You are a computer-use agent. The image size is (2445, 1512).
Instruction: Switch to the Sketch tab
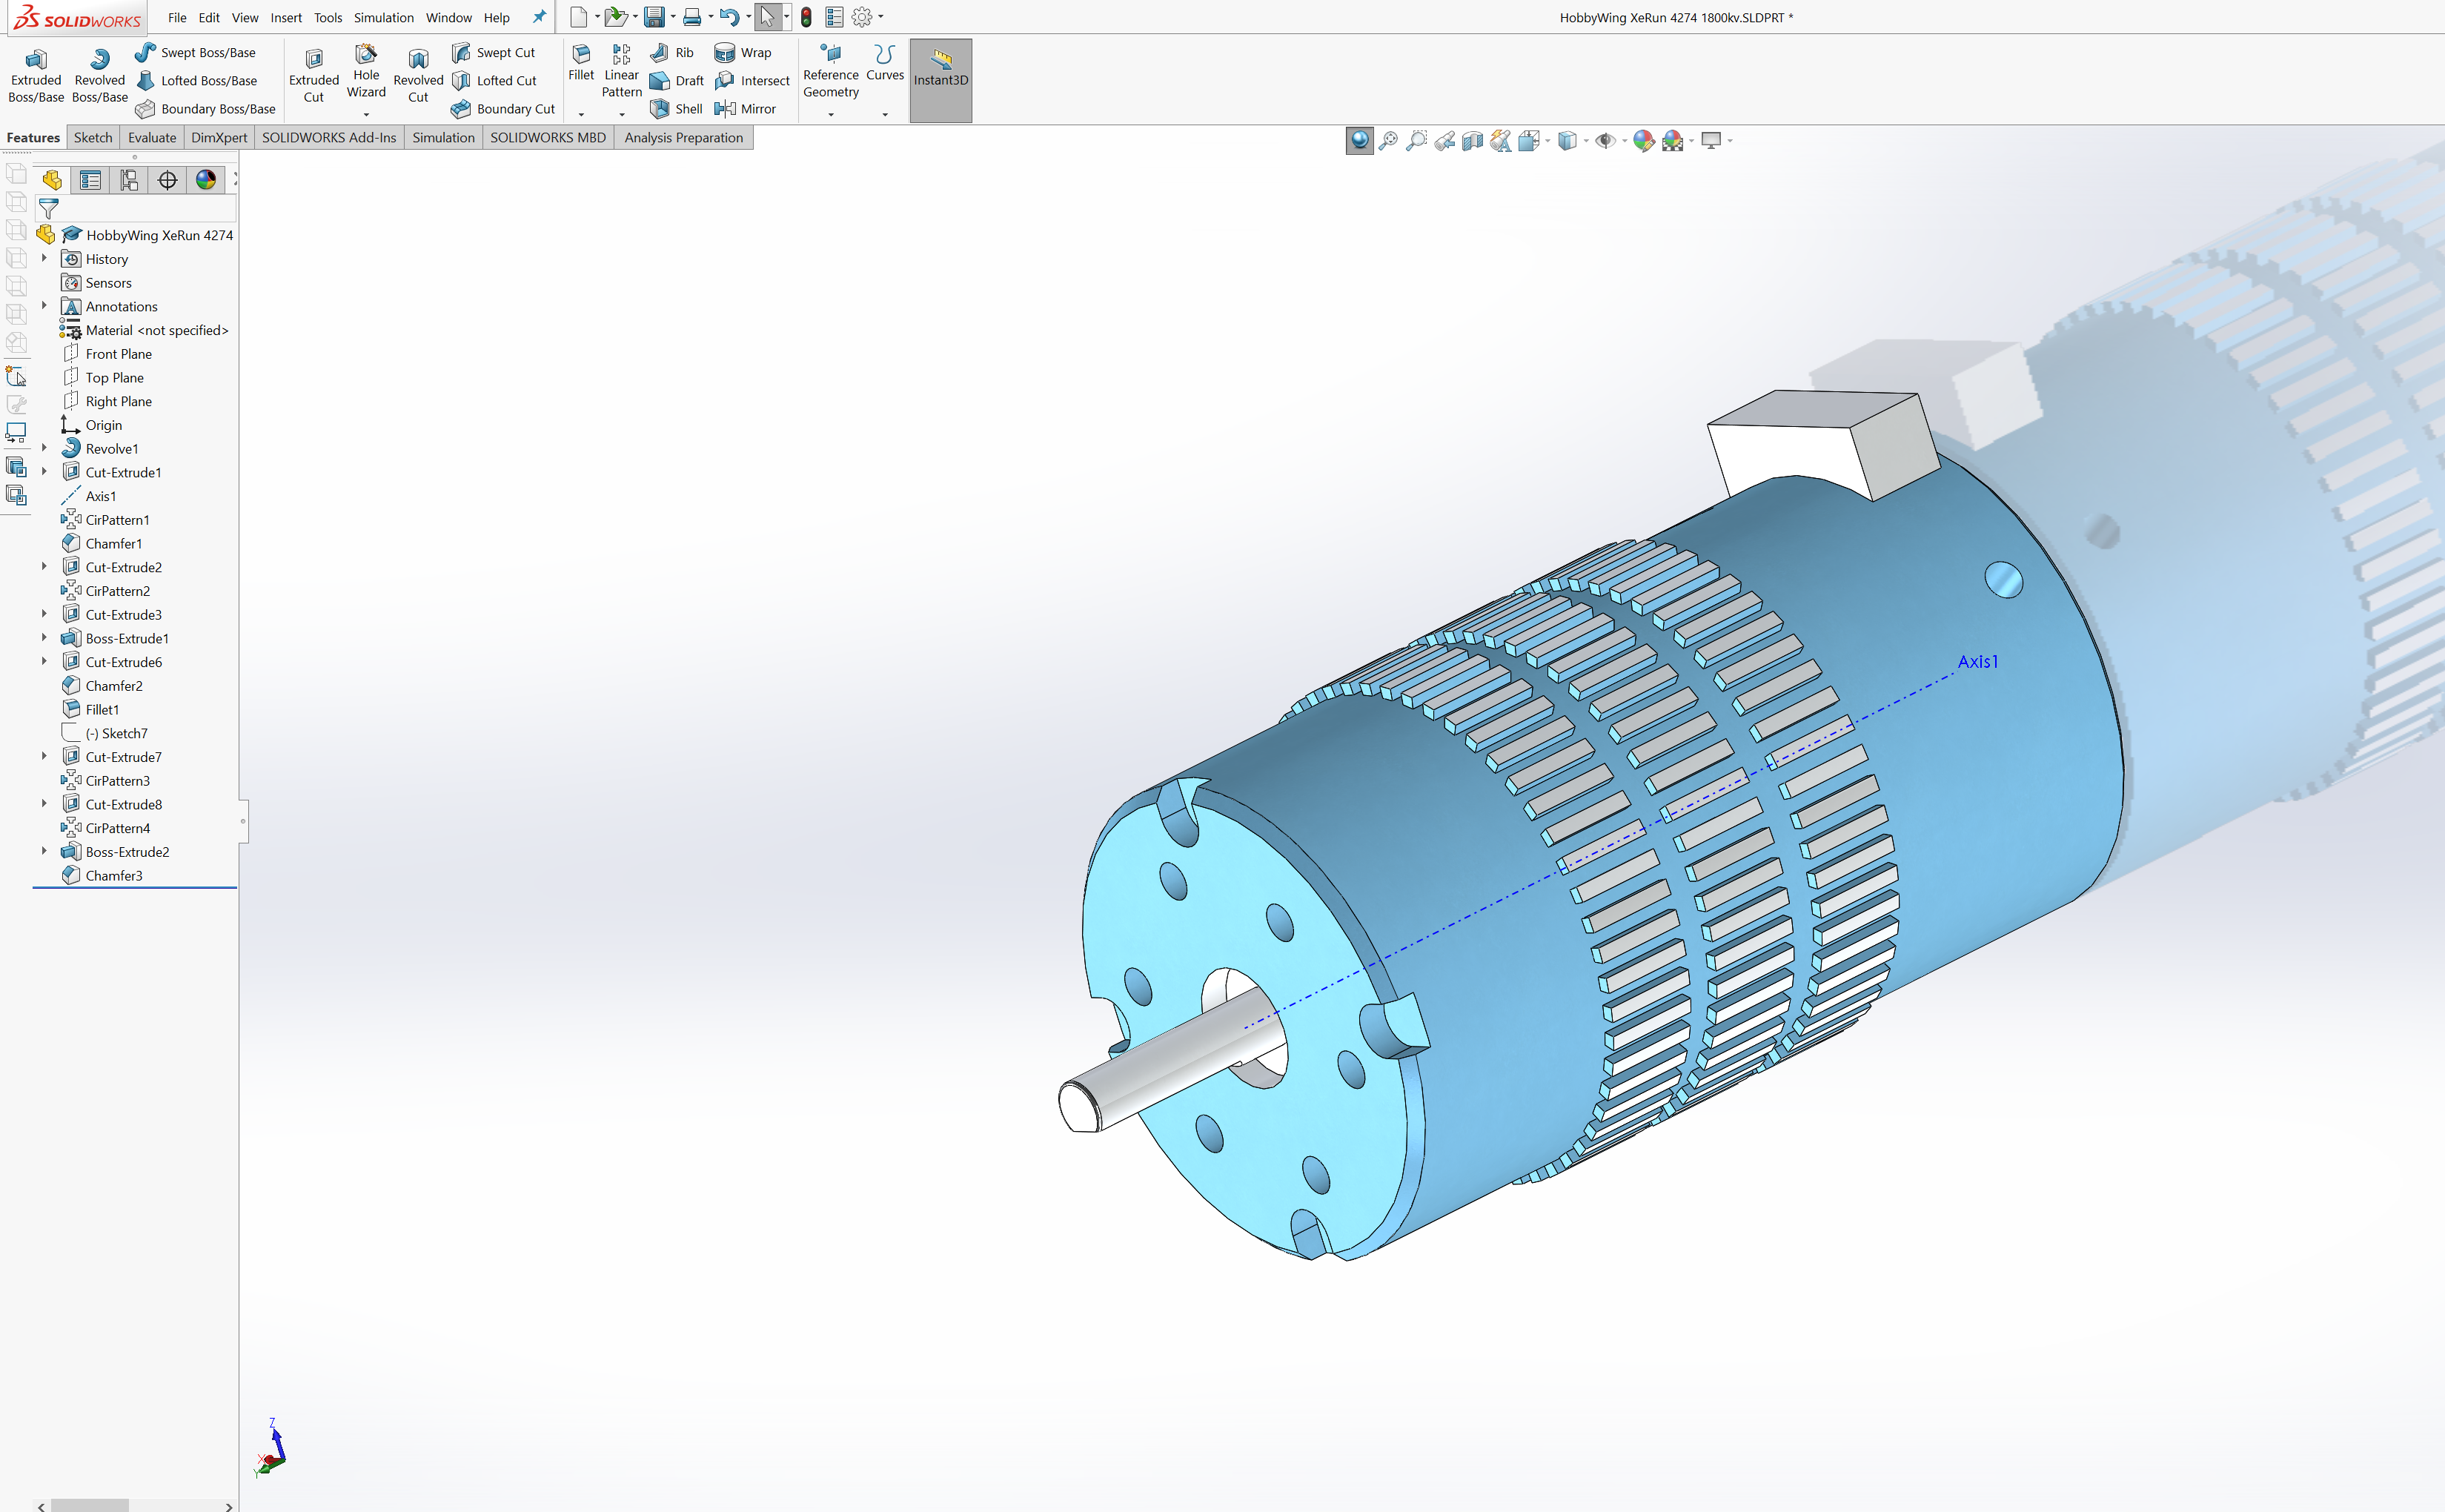[x=93, y=138]
